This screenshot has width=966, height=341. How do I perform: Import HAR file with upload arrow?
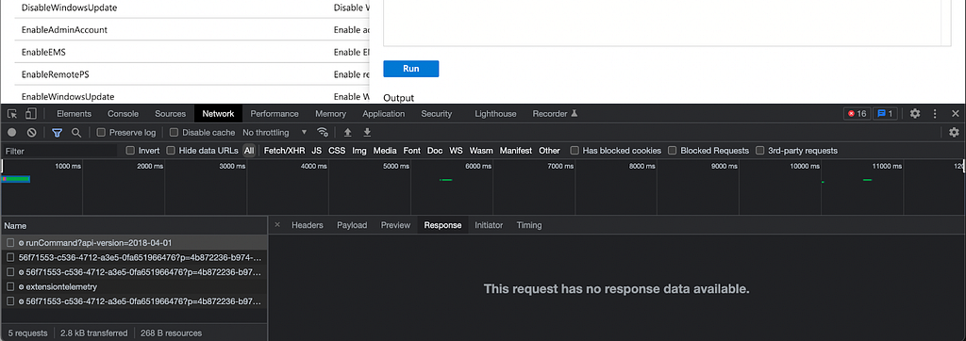point(347,132)
